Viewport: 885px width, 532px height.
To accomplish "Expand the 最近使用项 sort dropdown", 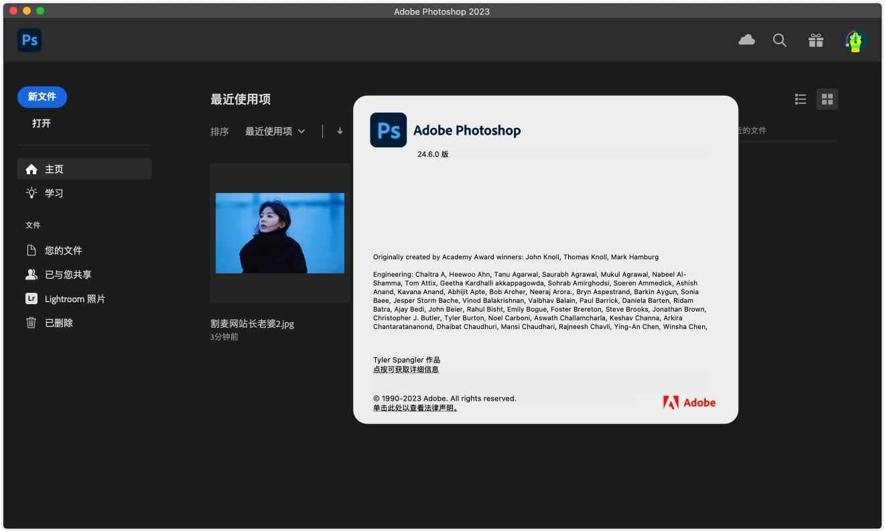I will pyautogui.click(x=275, y=131).
